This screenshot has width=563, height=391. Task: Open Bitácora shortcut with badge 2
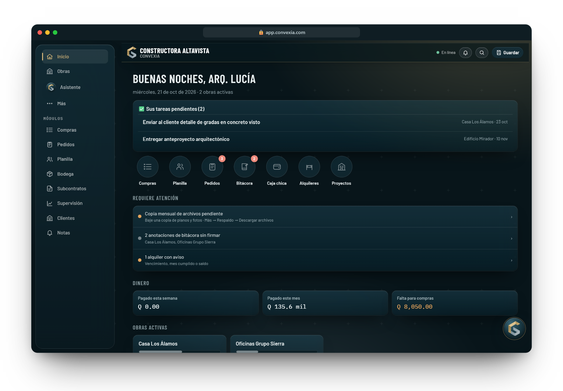[244, 167]
